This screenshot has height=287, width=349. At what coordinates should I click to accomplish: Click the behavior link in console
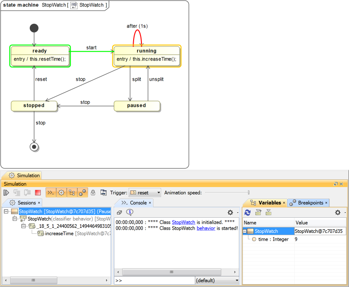(206, 228)
